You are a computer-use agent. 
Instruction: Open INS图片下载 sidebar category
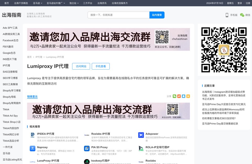pos(10,59)
